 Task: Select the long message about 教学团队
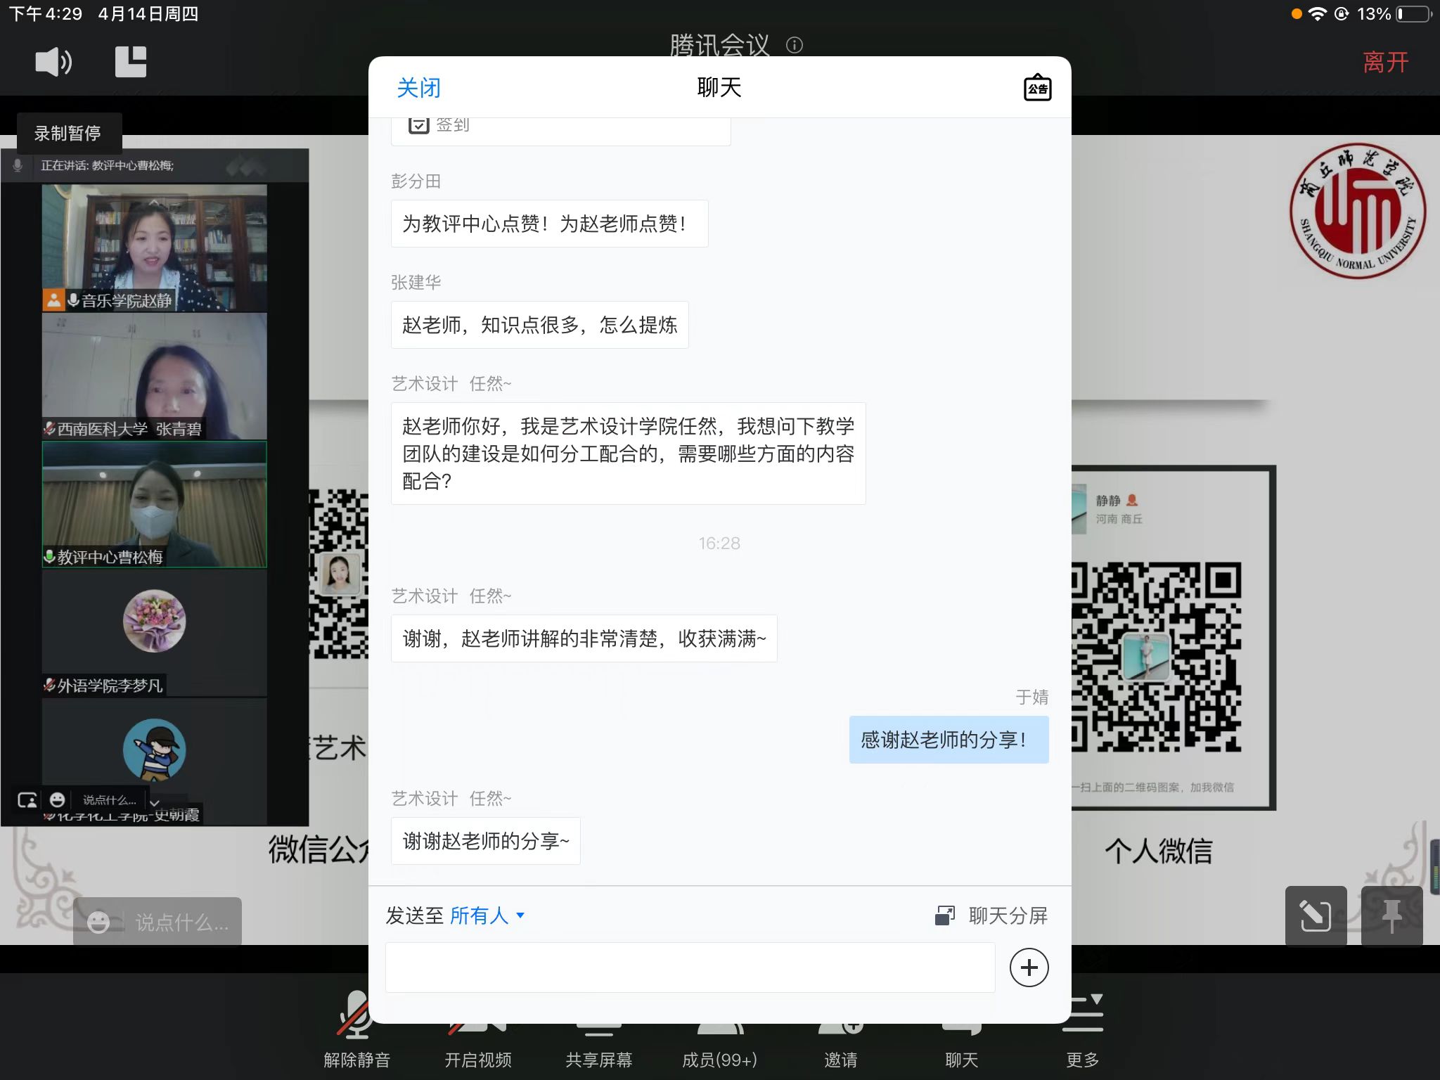(x=628, y=454)
